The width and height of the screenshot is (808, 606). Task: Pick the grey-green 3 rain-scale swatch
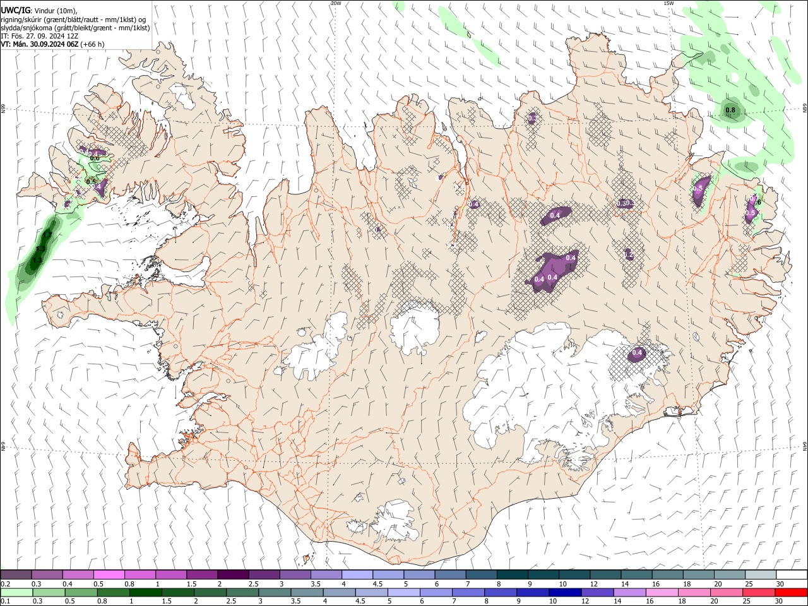coord(275,593)
